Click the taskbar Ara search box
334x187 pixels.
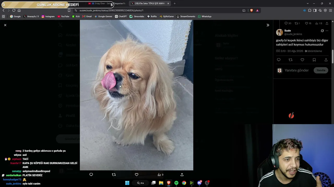(140, 183)
